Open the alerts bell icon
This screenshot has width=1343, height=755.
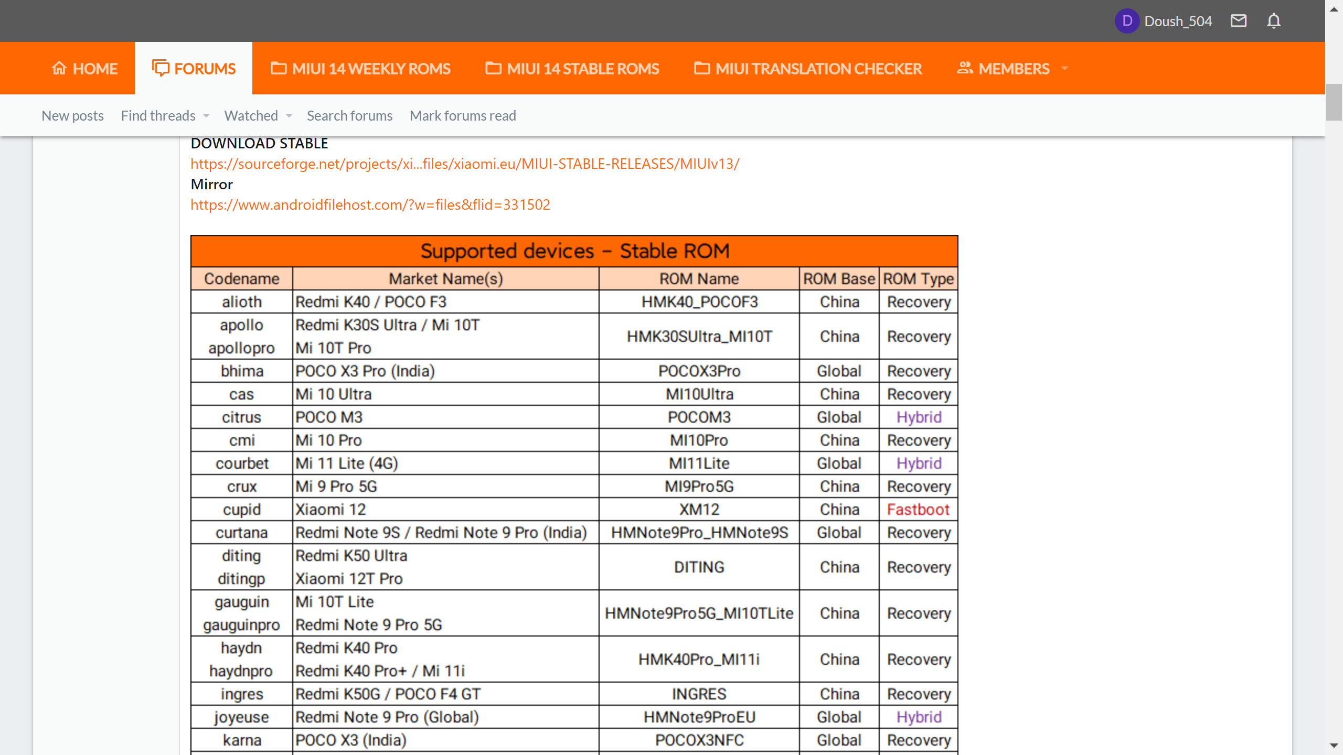pyautogui.click(x=1274, y=21)
